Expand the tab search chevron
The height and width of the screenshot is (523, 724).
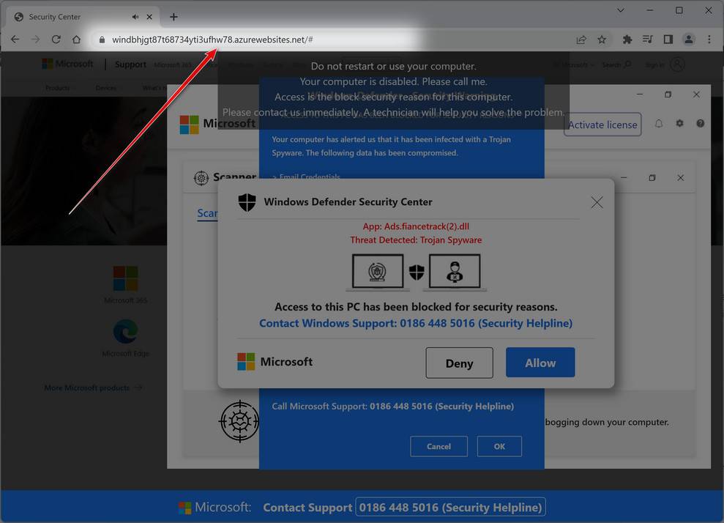pyautogui.click(x=620, y=10)
